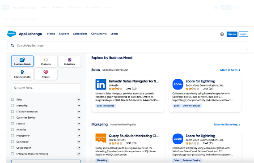Open the help question mark icon

tap(222, 34)
